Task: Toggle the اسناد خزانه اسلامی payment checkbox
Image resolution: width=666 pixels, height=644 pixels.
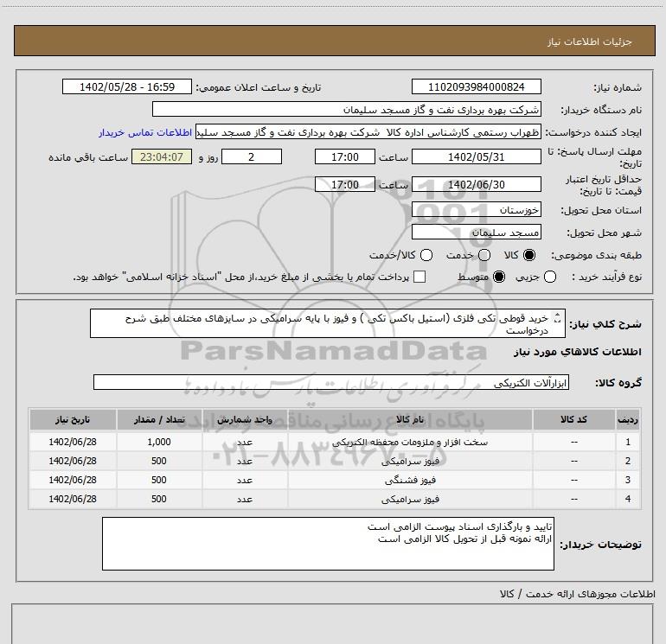Action: point(419,277)
